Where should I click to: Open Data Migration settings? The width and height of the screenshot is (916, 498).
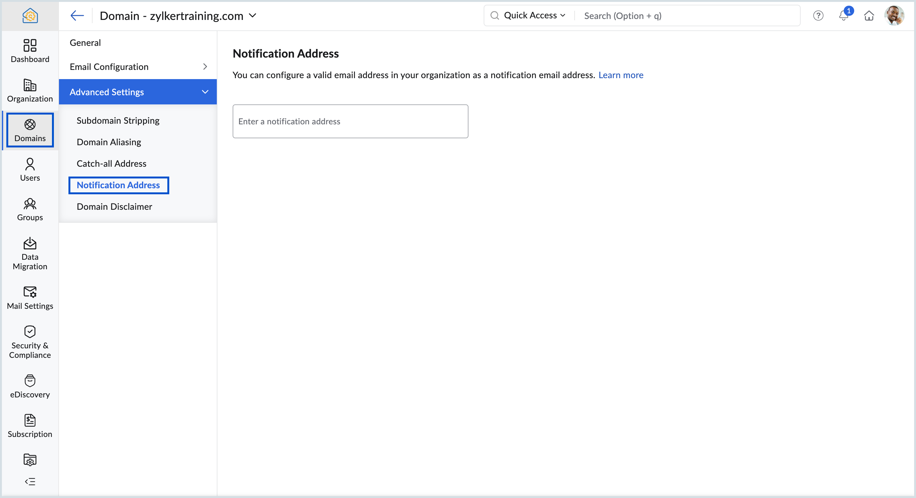point(29,253)
